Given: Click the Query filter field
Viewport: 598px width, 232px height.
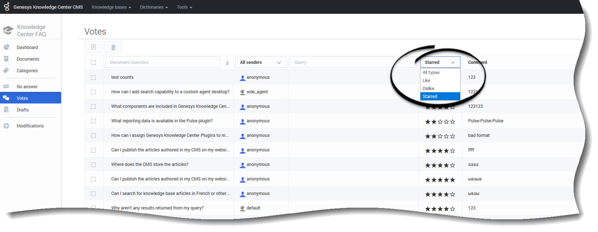Looking at the screenshot, I should (x=353, y=62).
